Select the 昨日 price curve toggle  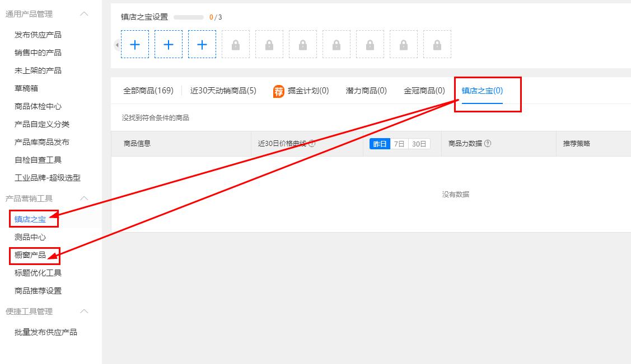coord(381,143)
